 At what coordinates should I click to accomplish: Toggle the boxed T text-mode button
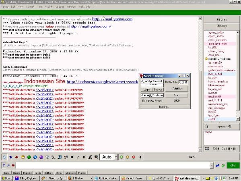(4, 165)
